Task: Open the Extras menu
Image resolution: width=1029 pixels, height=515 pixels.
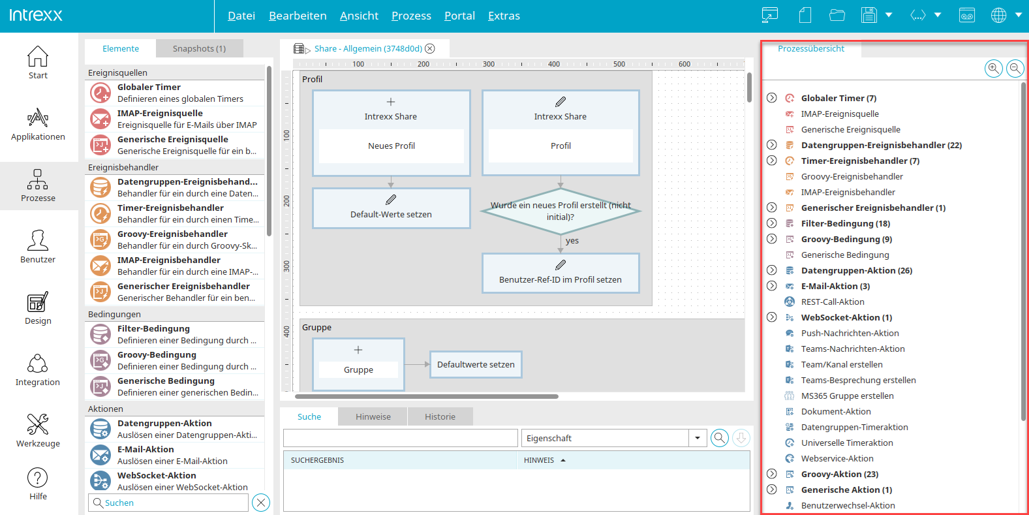Action: click(504, 16)
